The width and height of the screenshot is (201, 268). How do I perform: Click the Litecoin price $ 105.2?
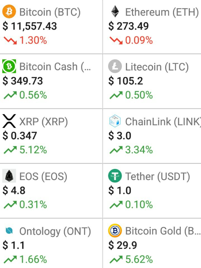pyautogui.click(x=126, y=81)
